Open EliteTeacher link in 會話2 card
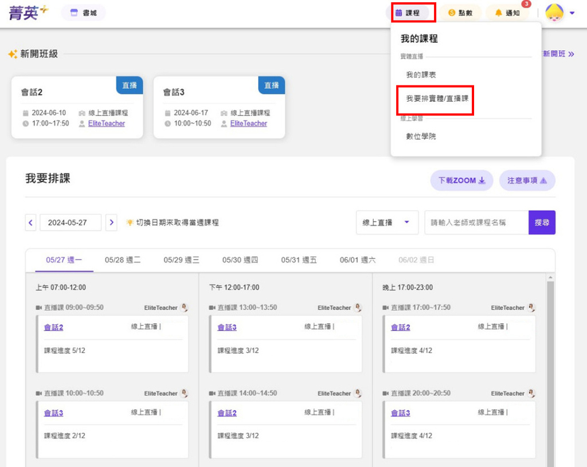 pyautogui.click(x=106, y=123)
